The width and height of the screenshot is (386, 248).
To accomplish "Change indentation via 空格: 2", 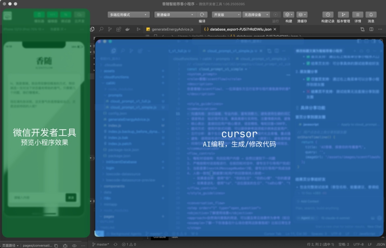I will (344, 244).
